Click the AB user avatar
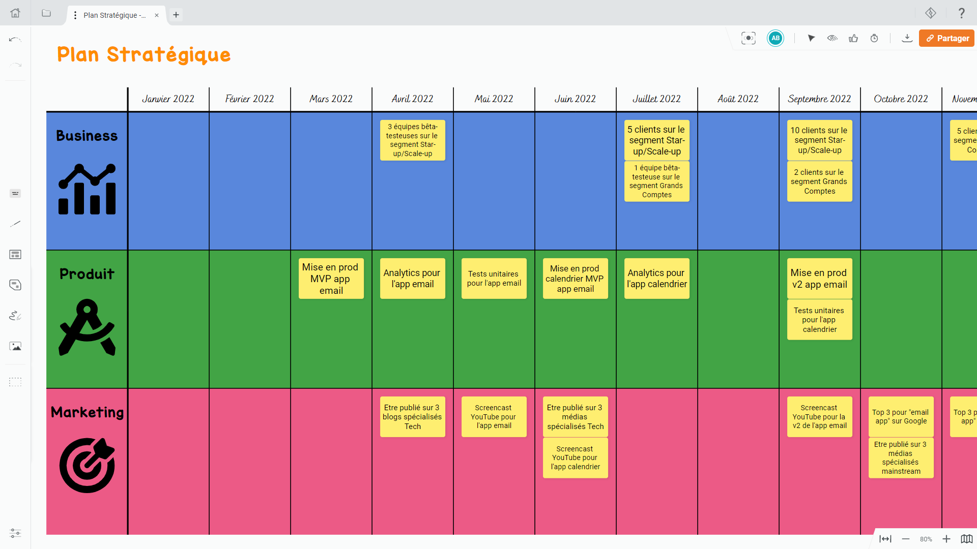This screenshot has height=549, width=977. pyautogui.click(x=775, y=38)
